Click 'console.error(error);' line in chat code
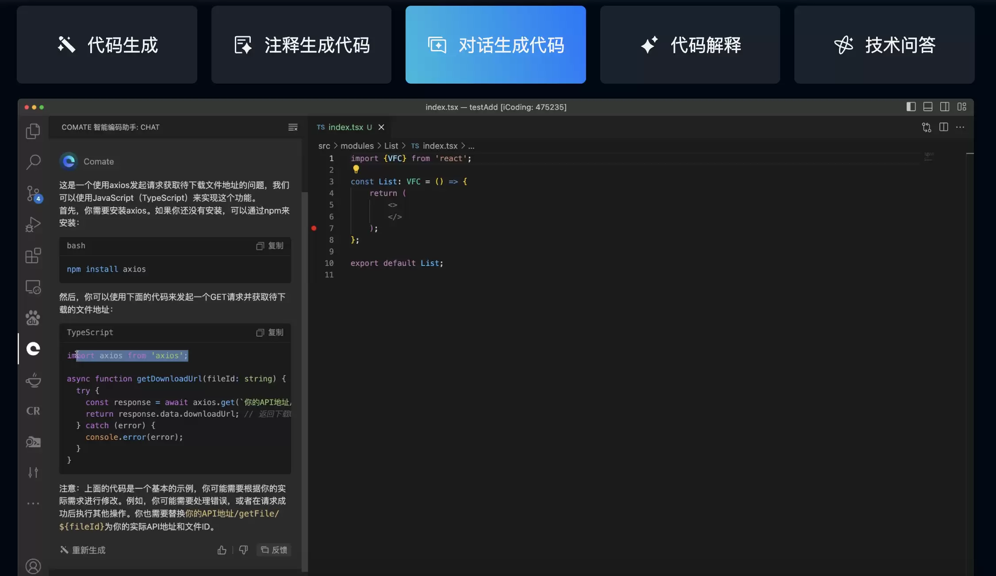The image size is (996, 576). [134, 437]
